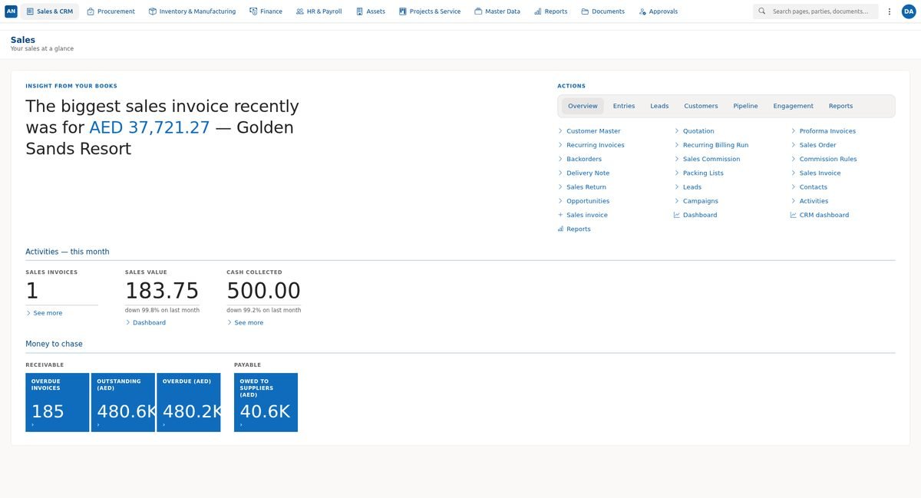
Task: Click the bar icon beside Reports action link
Action: coord(560,229)
